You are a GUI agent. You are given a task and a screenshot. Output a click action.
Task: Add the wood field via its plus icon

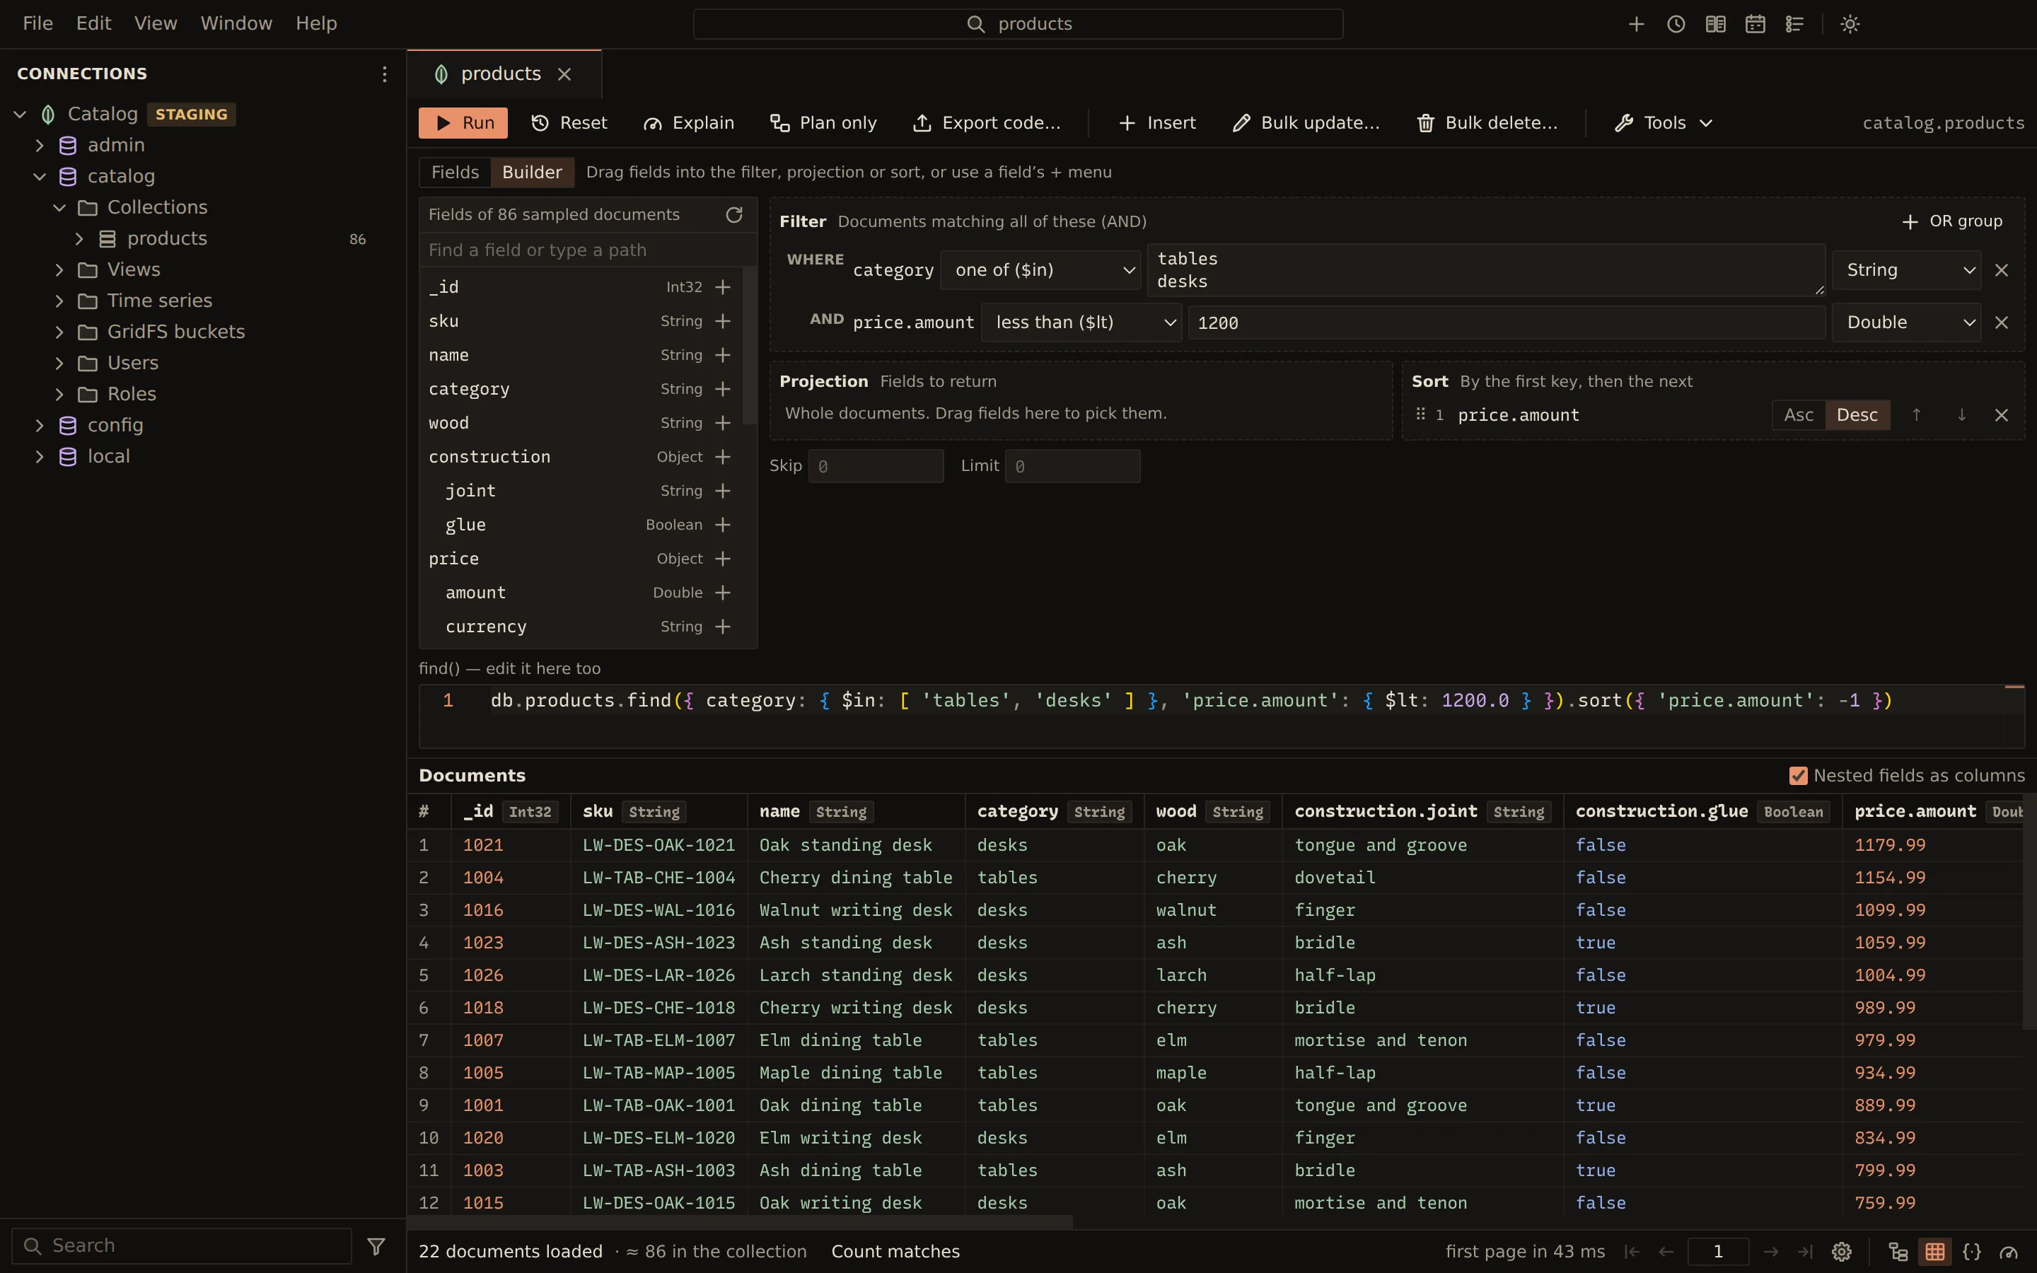pos(722,423)
